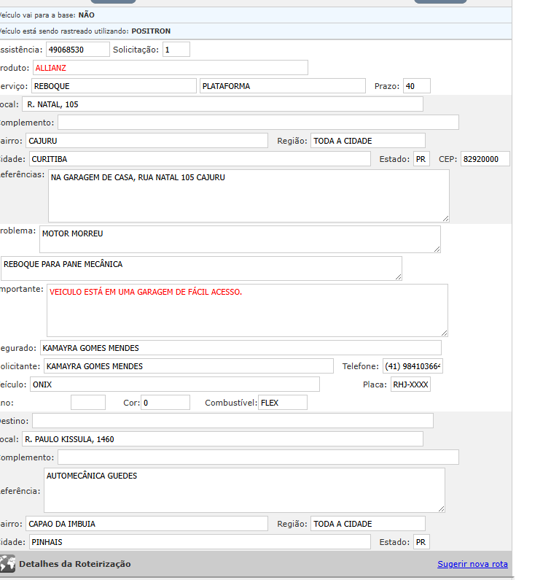The image size is (551, 580).
Task: Click the Detalhes da Roteirização heading
Action: pyautogui.click(x=74, y=564)
